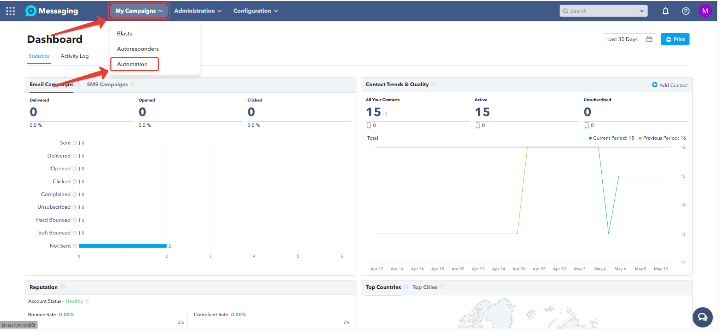Click the help icon next to Clicked row
The height and width of the screenshot is (331, 719).
coord(75,182)
